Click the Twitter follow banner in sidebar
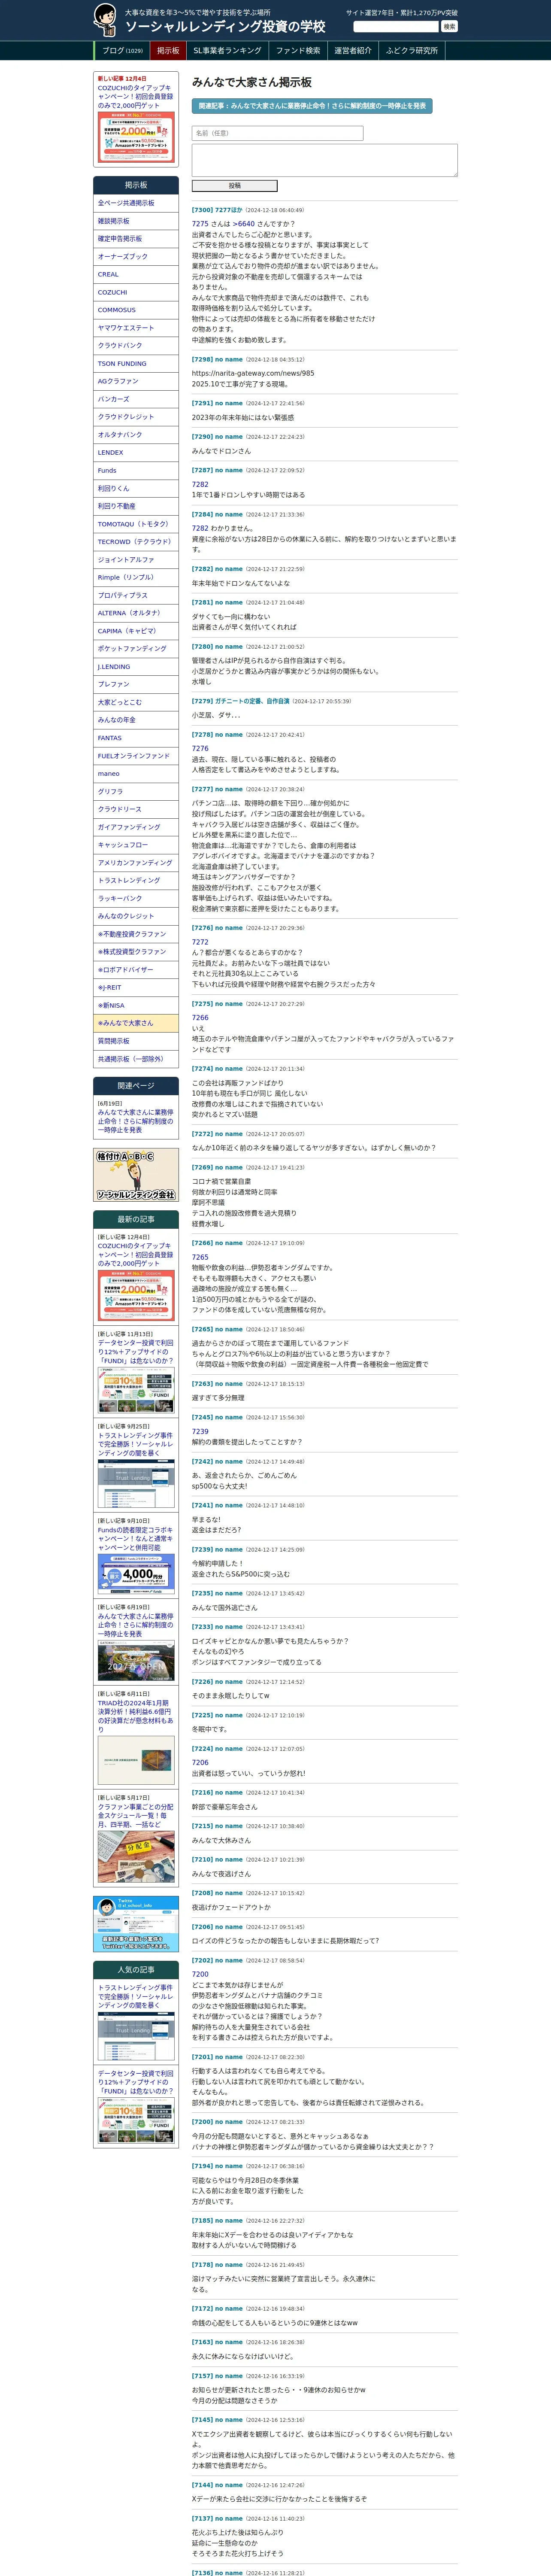This screenshot has height=2576, width=551. click(136, 1924)
